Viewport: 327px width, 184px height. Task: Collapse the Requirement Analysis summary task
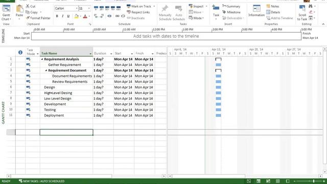pyautogui.click(x=42, y=59)
